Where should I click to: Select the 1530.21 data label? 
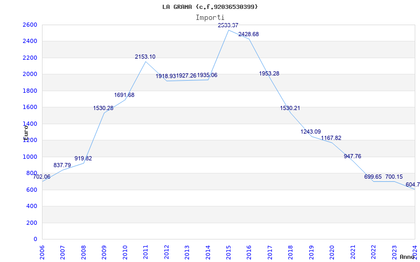click(x=290, y=108)
